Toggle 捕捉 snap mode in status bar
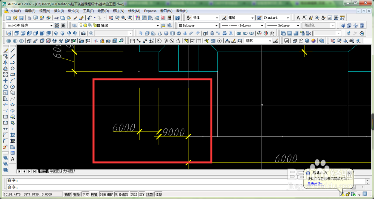The width and height of the screenshot is (374, 199). tap(68, 195)
